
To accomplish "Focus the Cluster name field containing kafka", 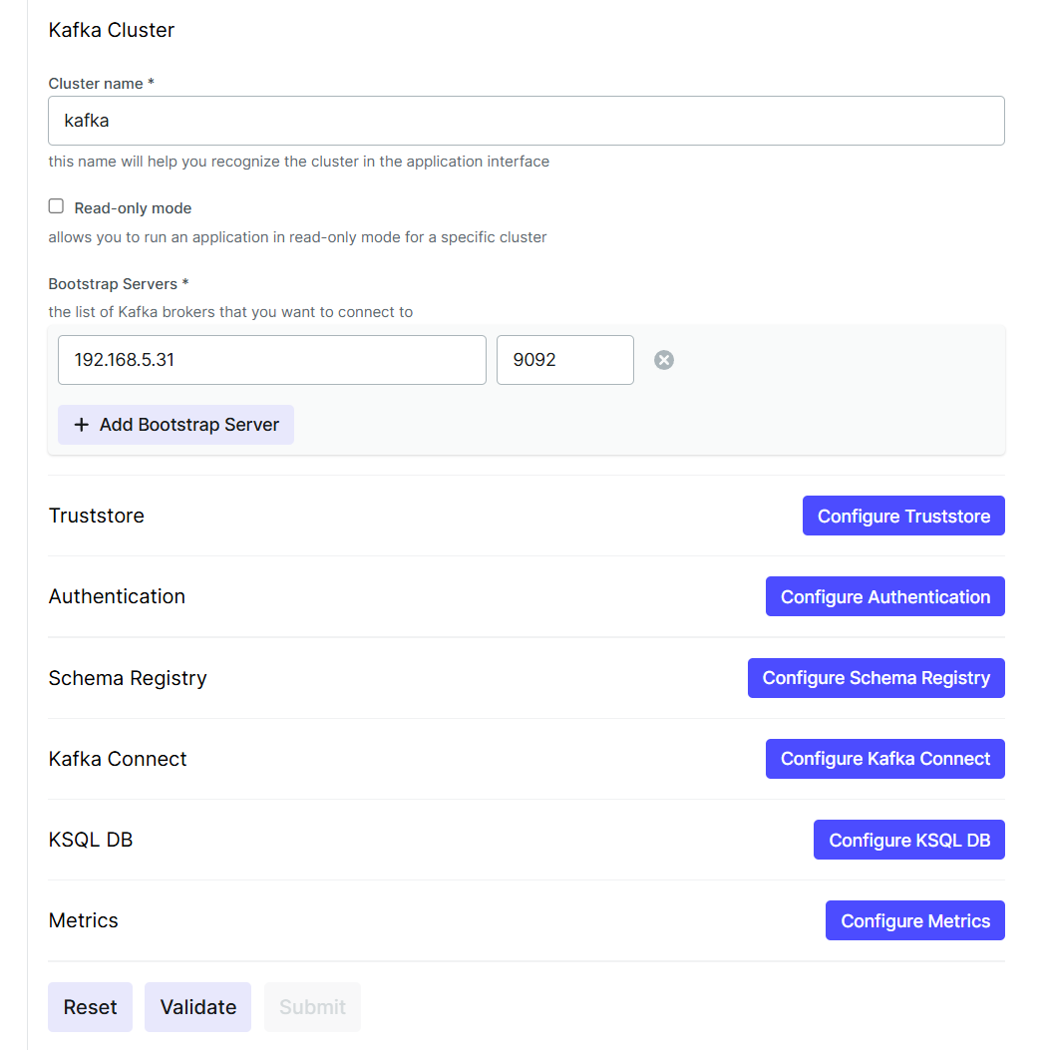I will tap(526, 121).
